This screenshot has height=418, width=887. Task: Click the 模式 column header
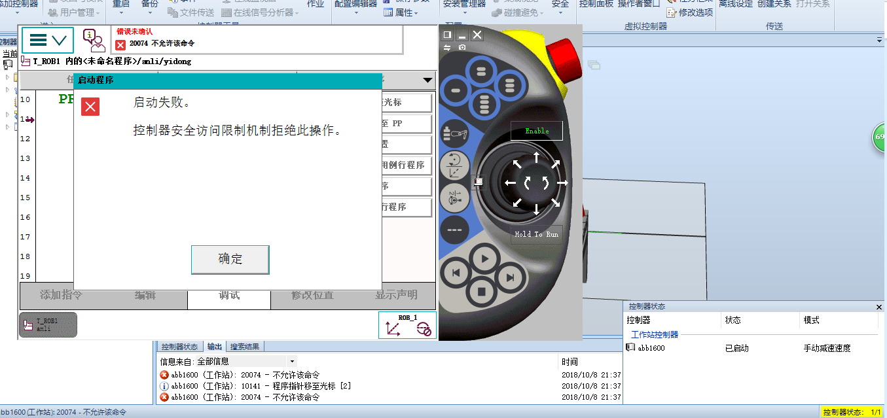click(x=812, y=320)
